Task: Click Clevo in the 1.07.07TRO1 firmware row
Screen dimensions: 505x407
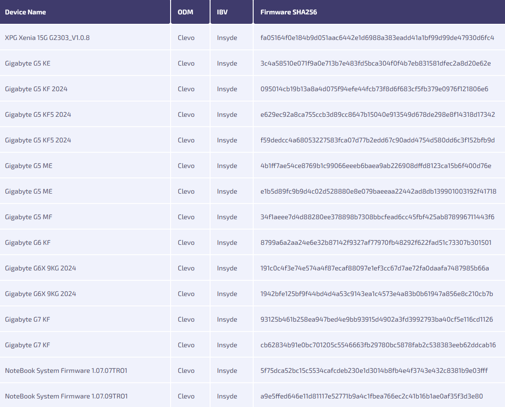Action: (x=186, y=371)
